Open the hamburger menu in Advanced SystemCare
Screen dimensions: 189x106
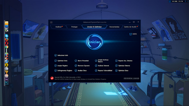point(51,22)
